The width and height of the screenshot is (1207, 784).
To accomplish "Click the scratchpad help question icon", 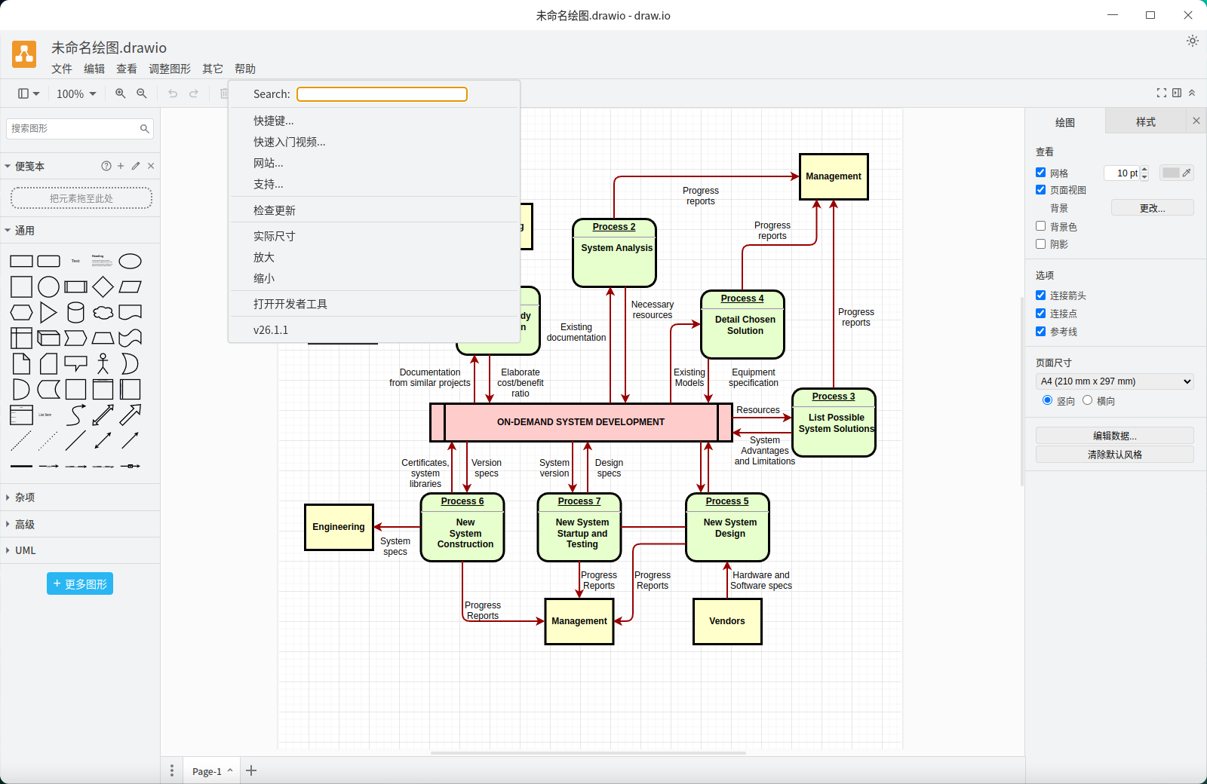I will click(106, 166).
